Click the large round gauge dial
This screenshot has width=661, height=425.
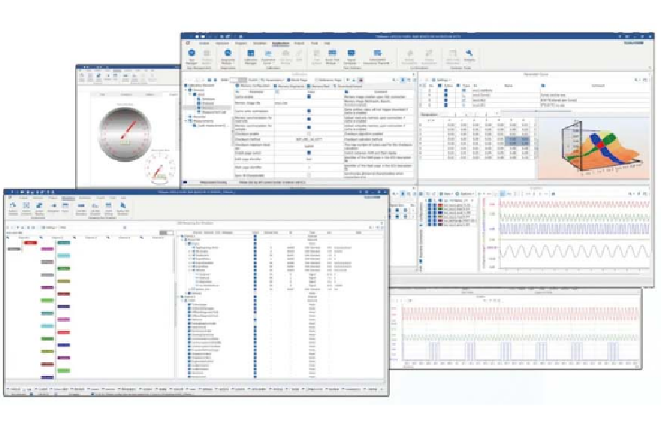[125, 133]
